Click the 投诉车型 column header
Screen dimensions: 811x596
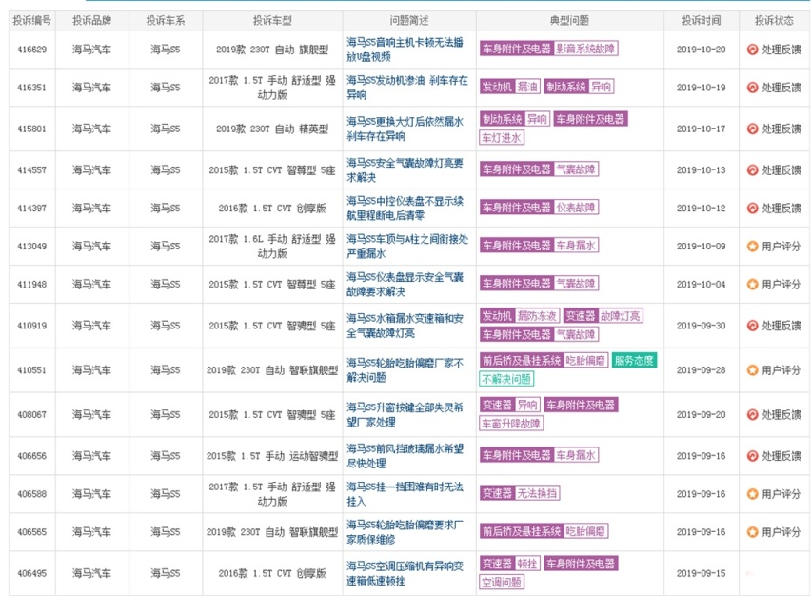[x=272, y=21]
